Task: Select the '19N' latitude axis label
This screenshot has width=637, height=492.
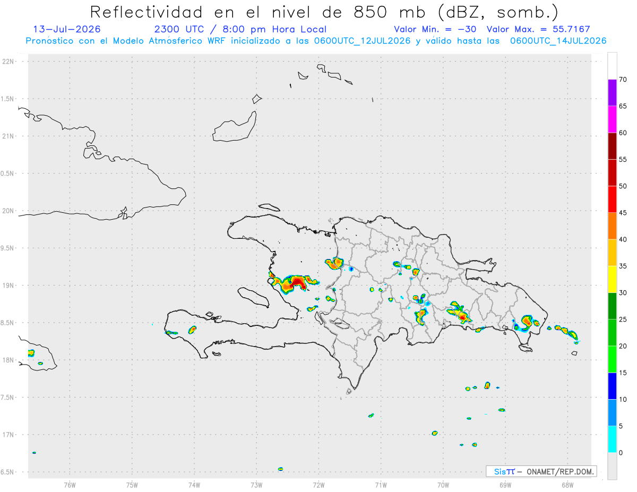Action: coord(9,286)
